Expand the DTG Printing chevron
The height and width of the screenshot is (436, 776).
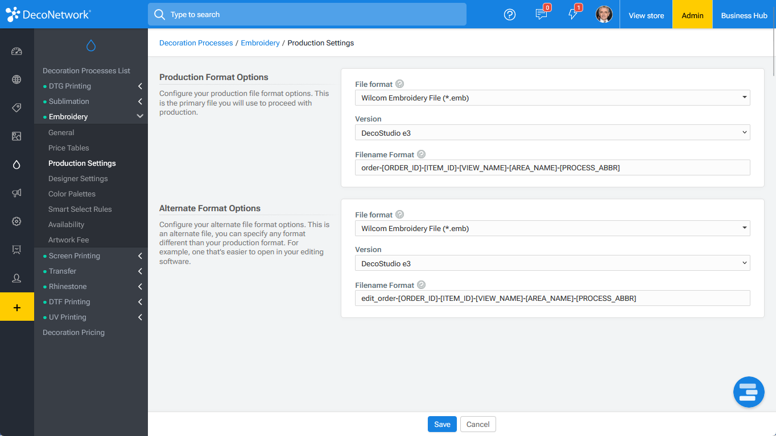tap(140, 86)
